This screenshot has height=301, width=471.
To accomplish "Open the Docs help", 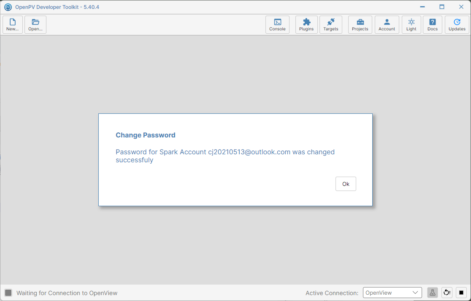I will [432, 24].
